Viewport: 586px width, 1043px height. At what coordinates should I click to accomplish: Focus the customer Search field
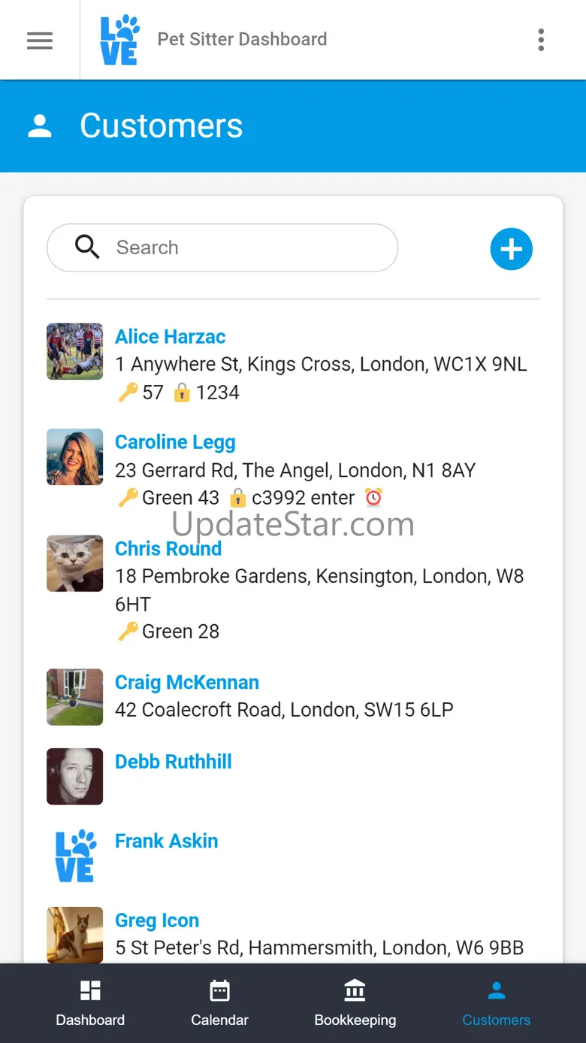point(248,247)
